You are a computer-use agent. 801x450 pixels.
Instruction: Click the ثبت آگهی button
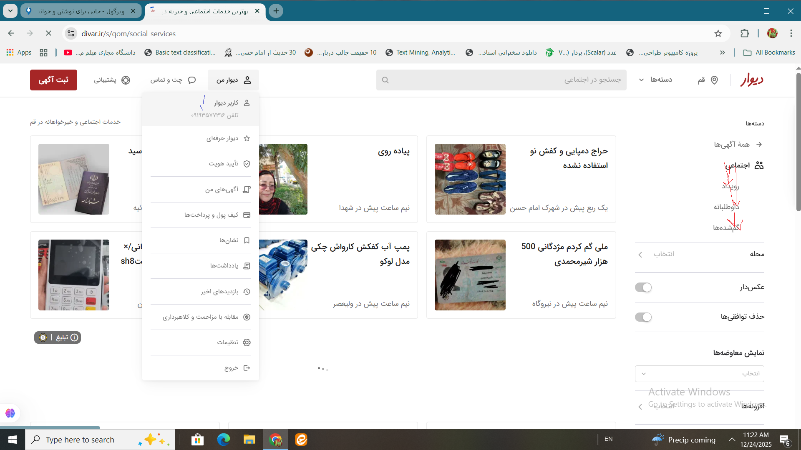pyautogui.click(x=53, y=80)
